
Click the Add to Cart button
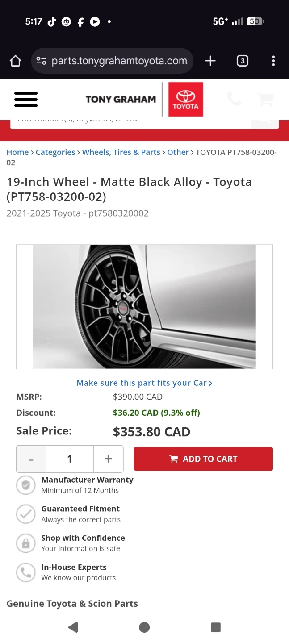(x=203, y=459)
